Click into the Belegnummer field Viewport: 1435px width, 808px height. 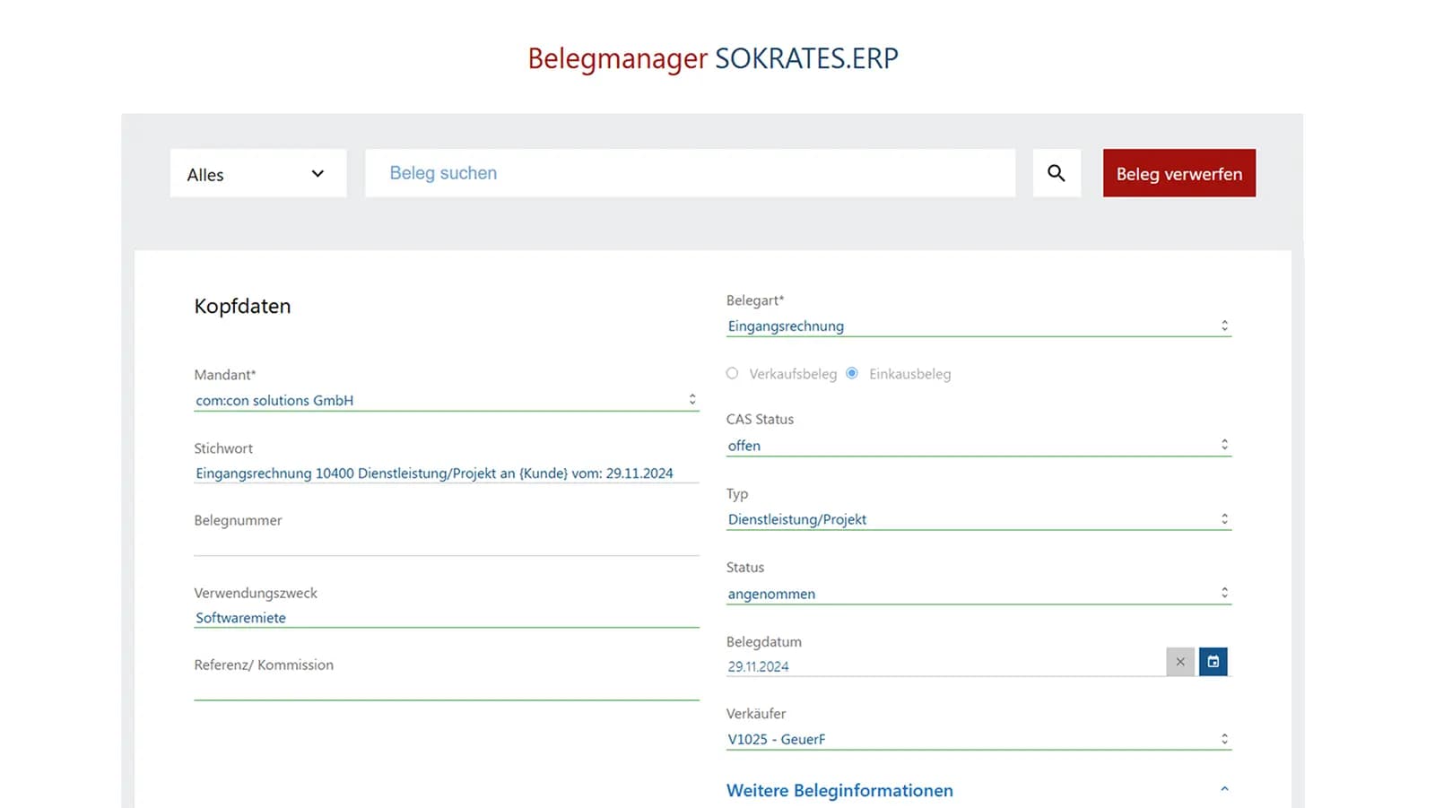tap(446, 543)
